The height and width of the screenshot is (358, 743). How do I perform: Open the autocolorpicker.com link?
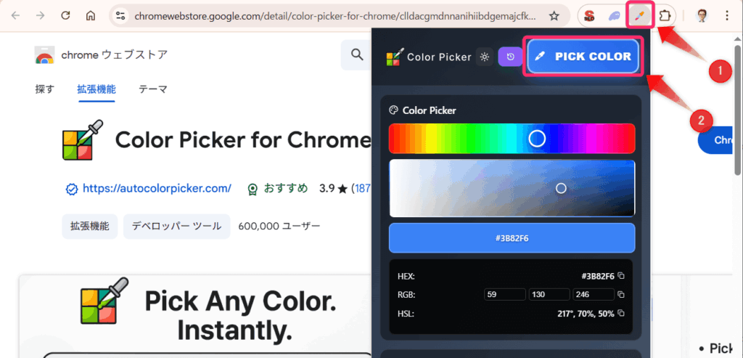tap(157, 189)
